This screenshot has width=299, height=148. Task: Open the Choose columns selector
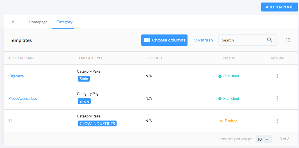pyautogui.click(x=164, y=40)
